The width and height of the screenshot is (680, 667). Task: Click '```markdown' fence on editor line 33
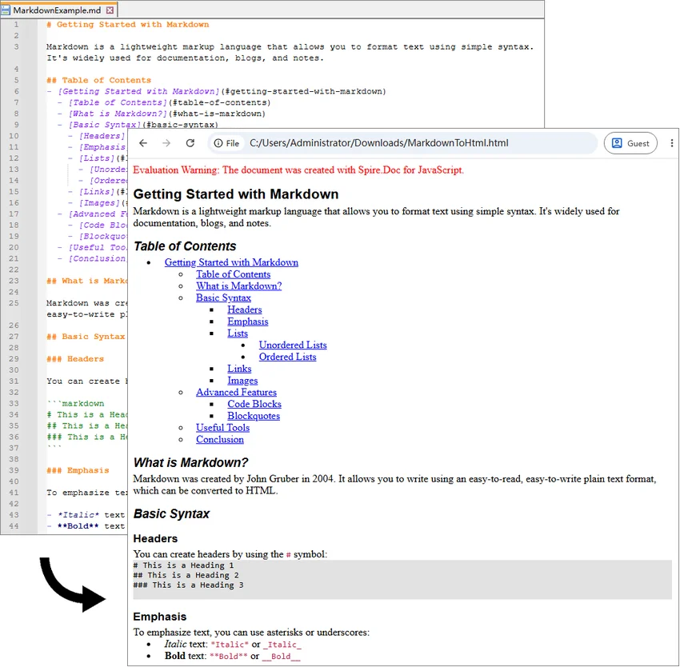[75, 404]
